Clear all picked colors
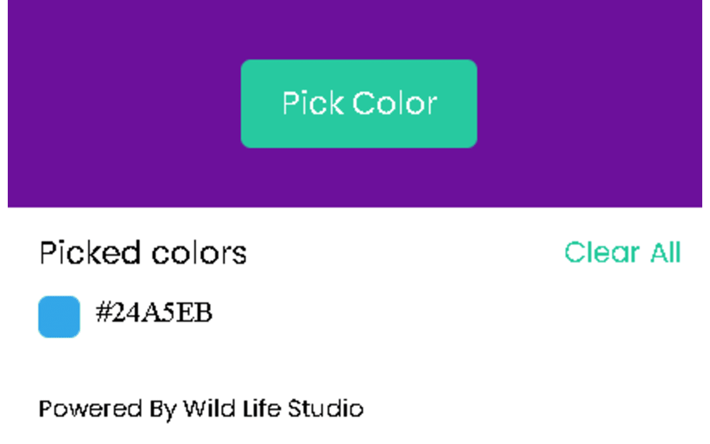This screenshot has width=710, height=444. (622, 253)
